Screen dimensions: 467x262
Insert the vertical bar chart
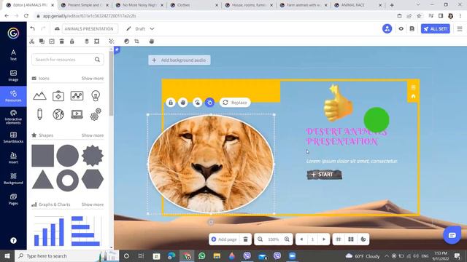[x=49, y=231]
